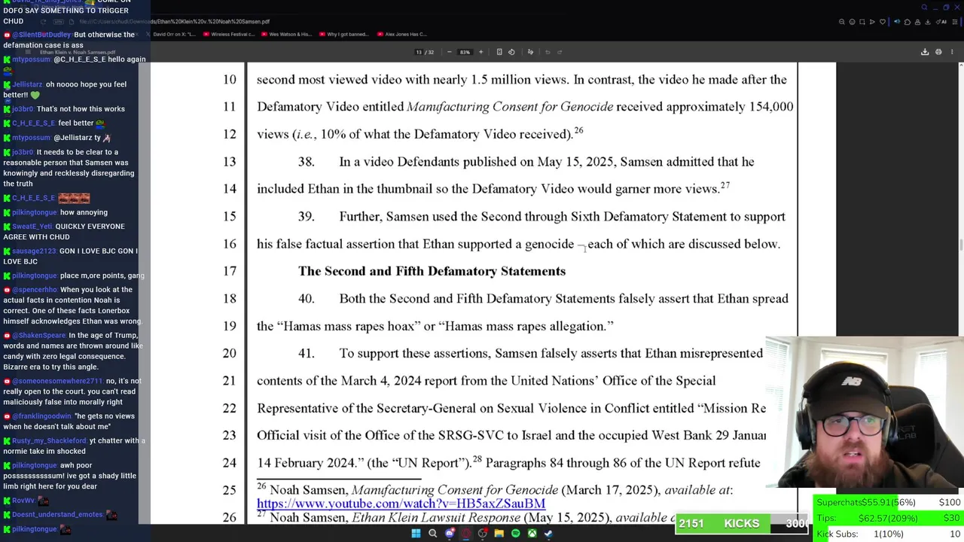Click paragraph number 38 in the document
Image resolution: width=964 pixels, height=542 pixels.
click(x=306, y=162)
